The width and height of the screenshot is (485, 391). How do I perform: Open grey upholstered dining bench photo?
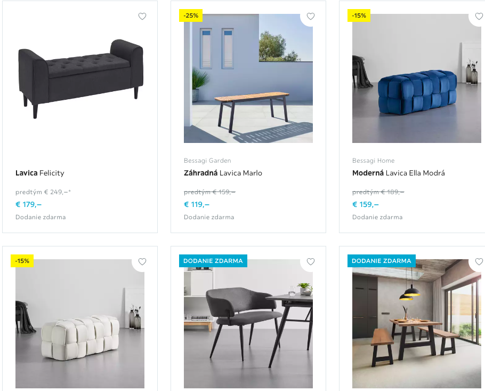248,323
